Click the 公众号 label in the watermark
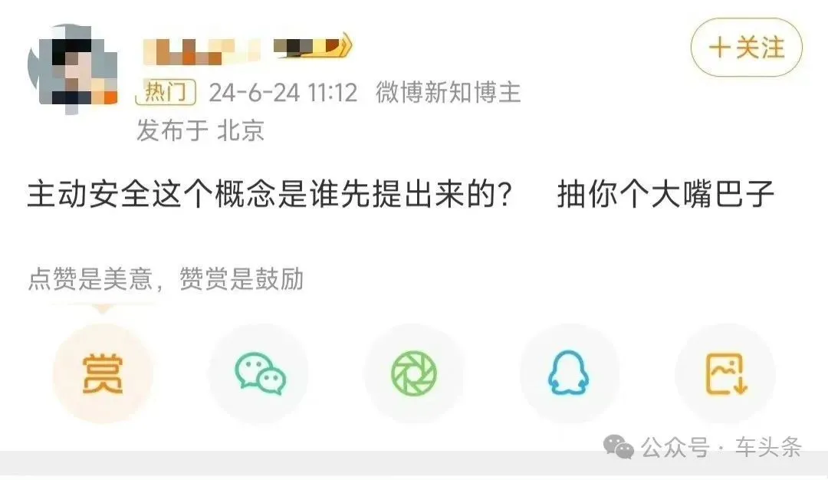The width and height of the screenshot is (828, 480). pyautogui.click(x=675, y=447)
